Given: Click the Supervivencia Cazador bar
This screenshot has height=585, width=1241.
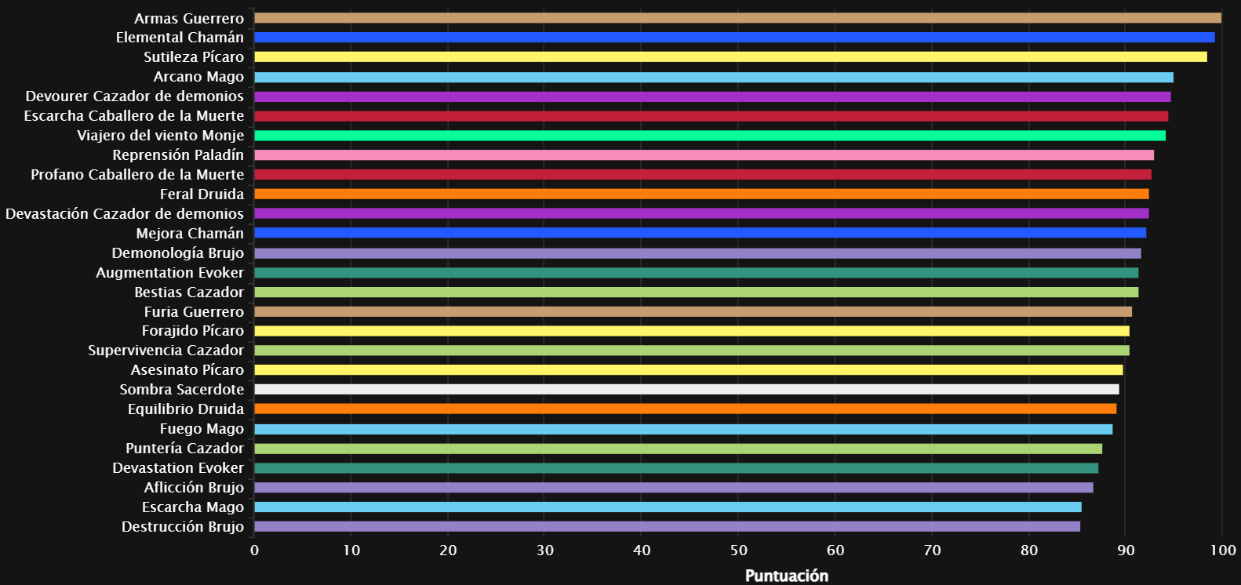Looking at the screenshot, I should click(692, 351).
